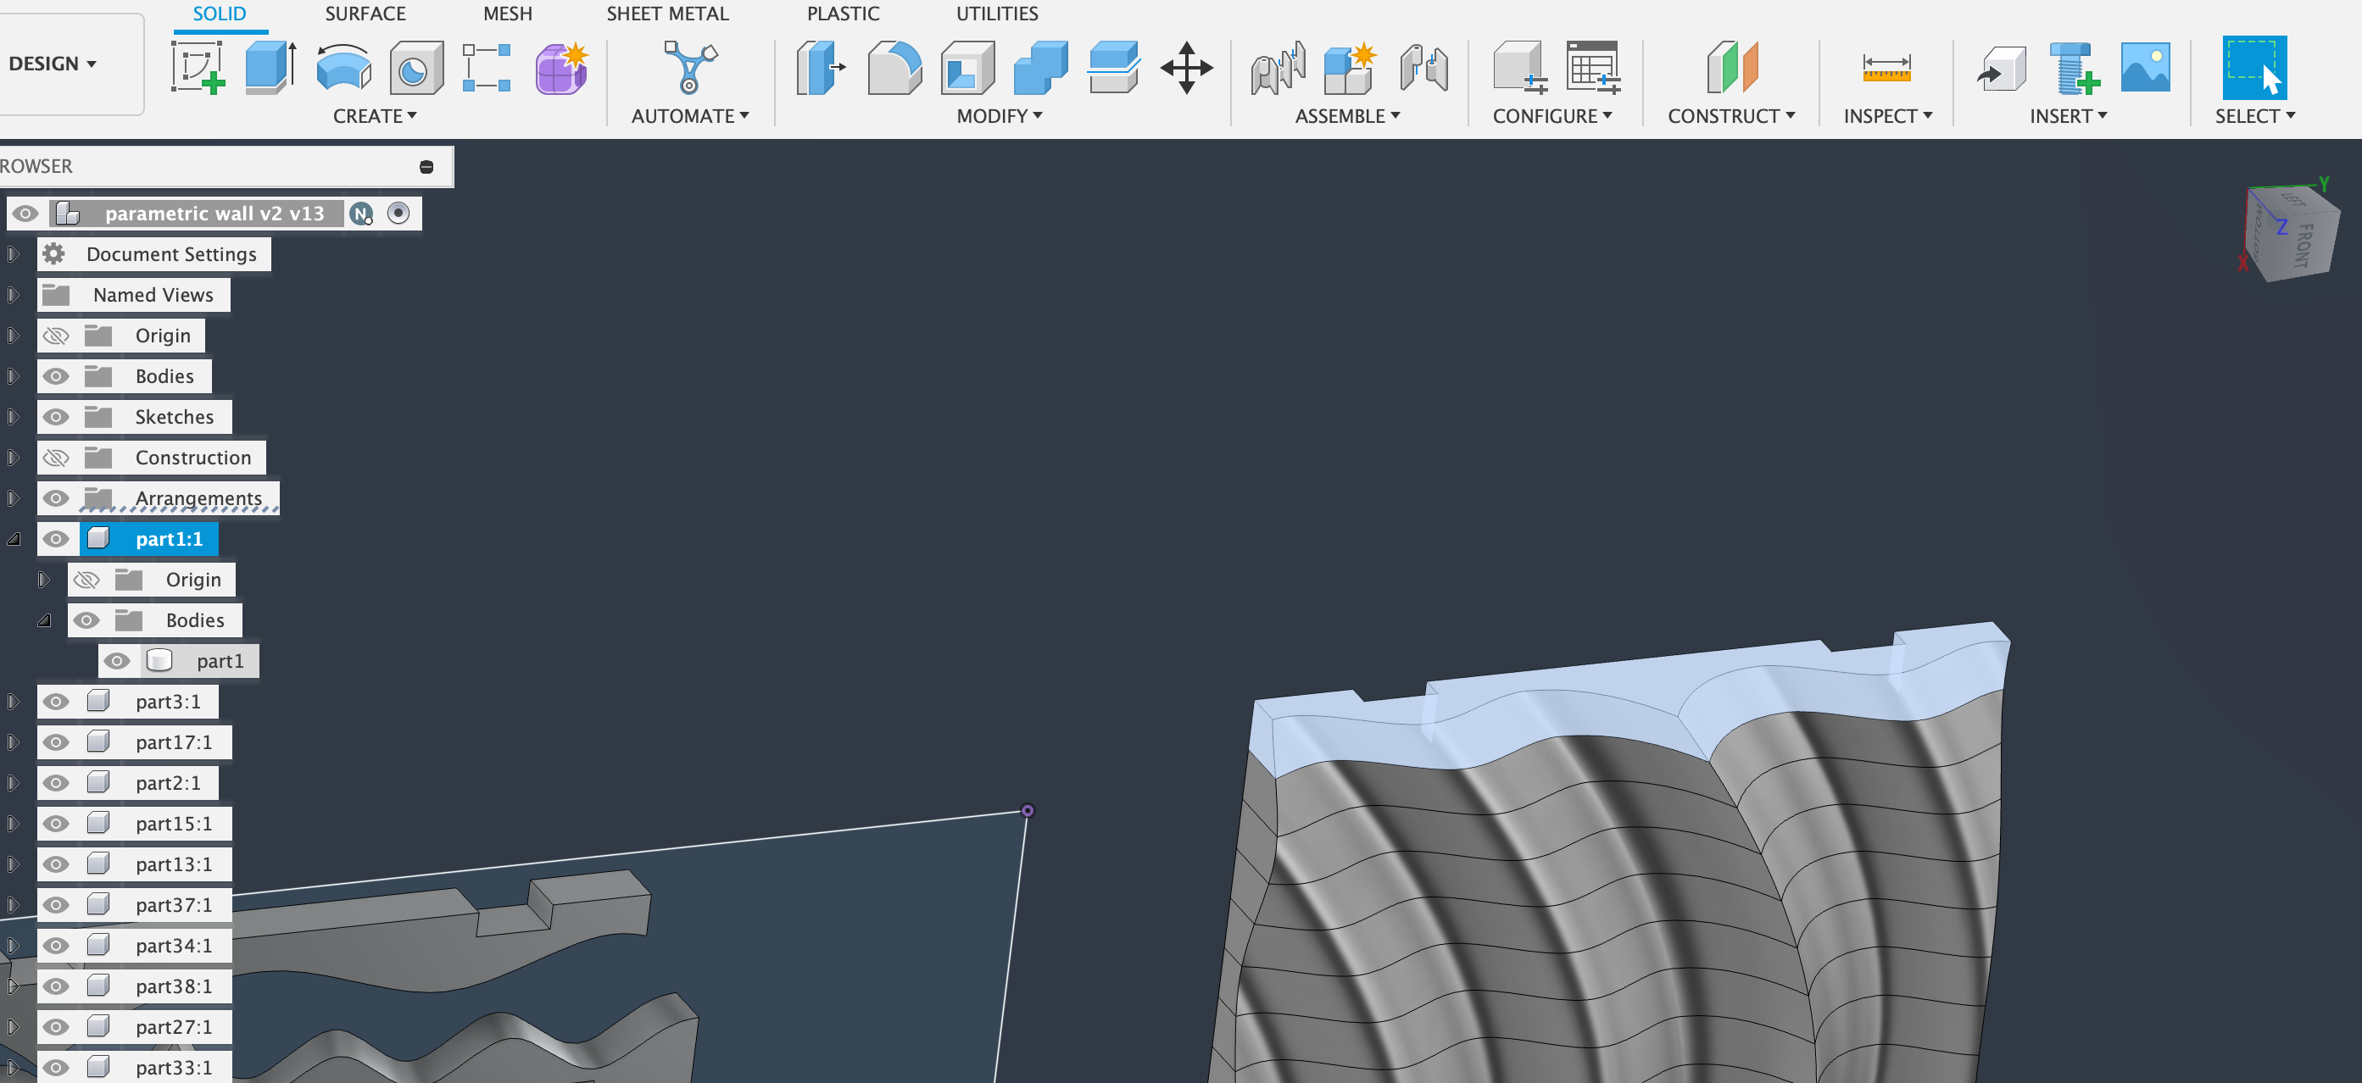Select the Create Sketch tool

(198, 67)
